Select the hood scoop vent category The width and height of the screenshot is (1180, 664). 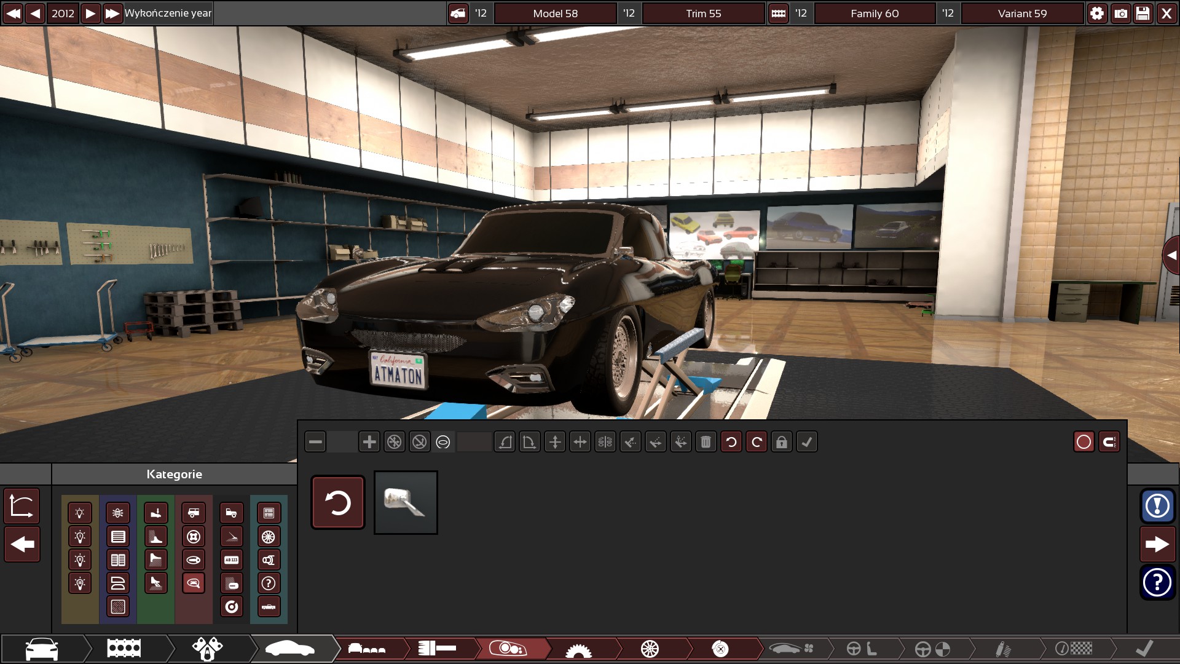point(118,583)
